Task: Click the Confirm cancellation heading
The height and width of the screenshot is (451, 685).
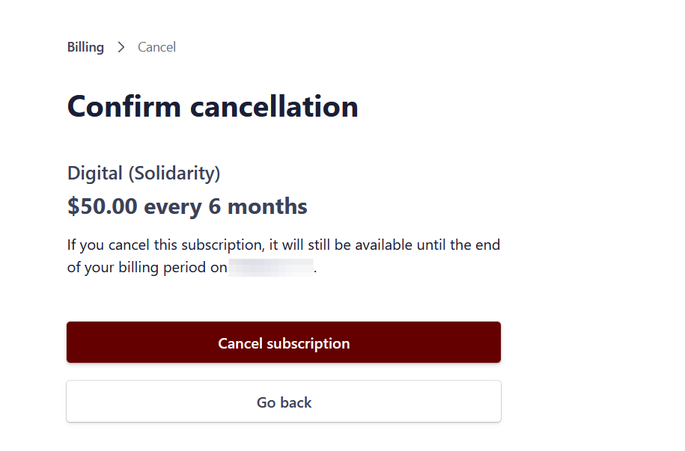Action: (213, 106)
